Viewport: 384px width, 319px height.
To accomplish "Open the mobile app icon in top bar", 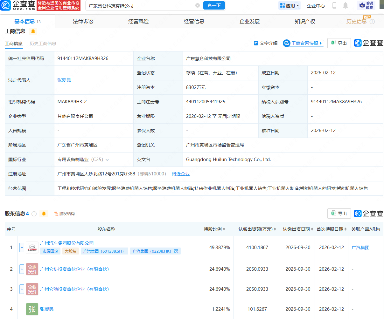I will pyautogui.click(x=335, y=5).
